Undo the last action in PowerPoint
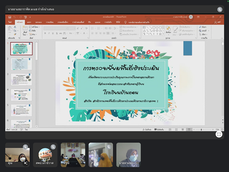 [15, 17]
